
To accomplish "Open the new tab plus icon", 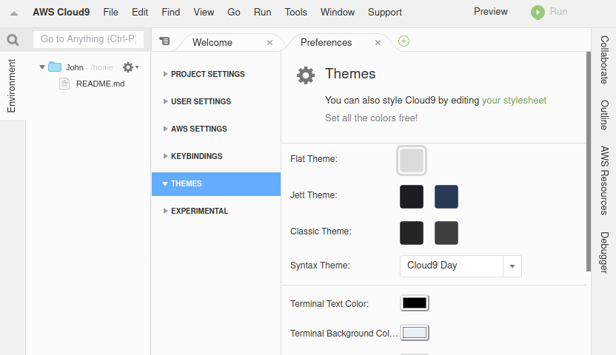I will [x=404, y=41].
